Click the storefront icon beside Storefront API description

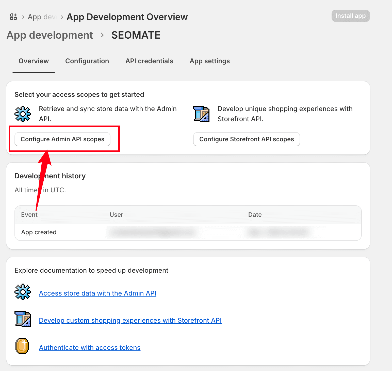[x=201, y=114]
